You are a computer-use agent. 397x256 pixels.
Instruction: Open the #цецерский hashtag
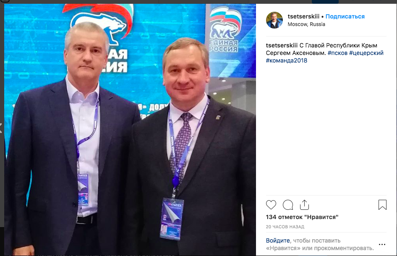366,53
